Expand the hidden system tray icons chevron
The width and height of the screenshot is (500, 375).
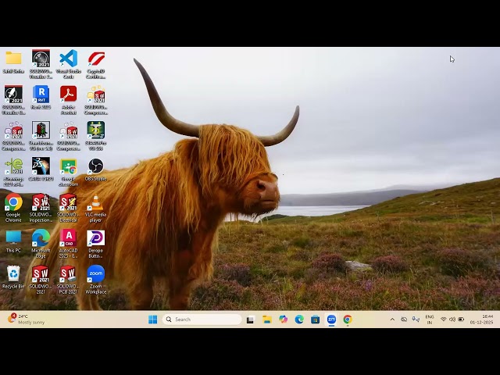pyautogui.click(x=392, y=320)
